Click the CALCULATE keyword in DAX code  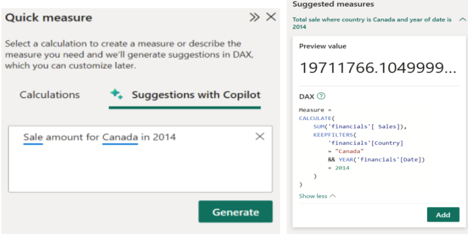coord(315,118)
